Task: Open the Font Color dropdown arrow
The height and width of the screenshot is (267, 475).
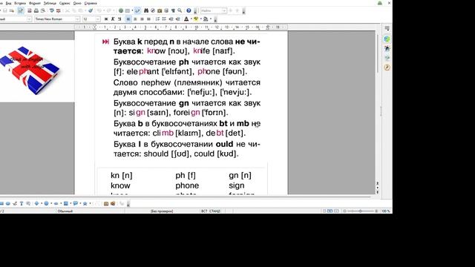Action: (x=191, y=19)
